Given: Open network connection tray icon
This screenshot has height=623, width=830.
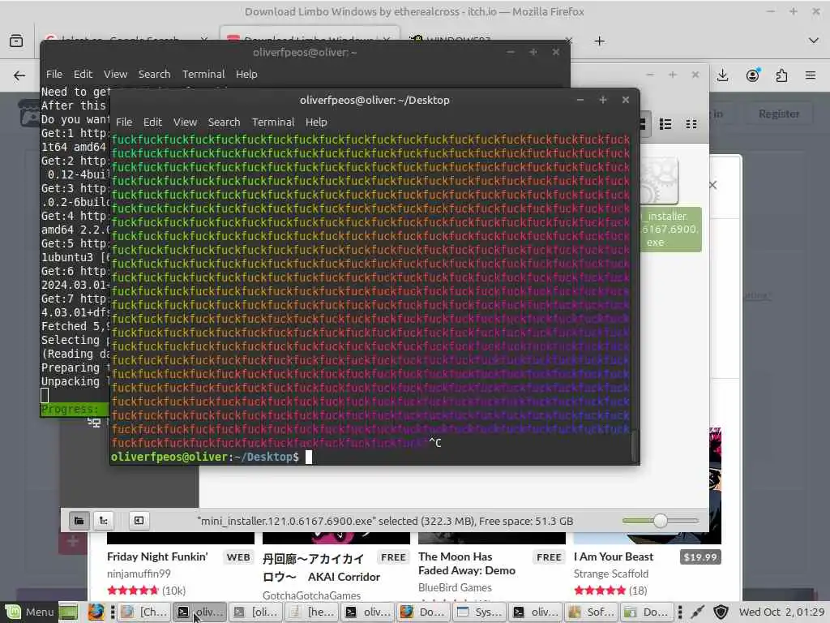Looking at the screenshot, I should click(x=698, y=612).
